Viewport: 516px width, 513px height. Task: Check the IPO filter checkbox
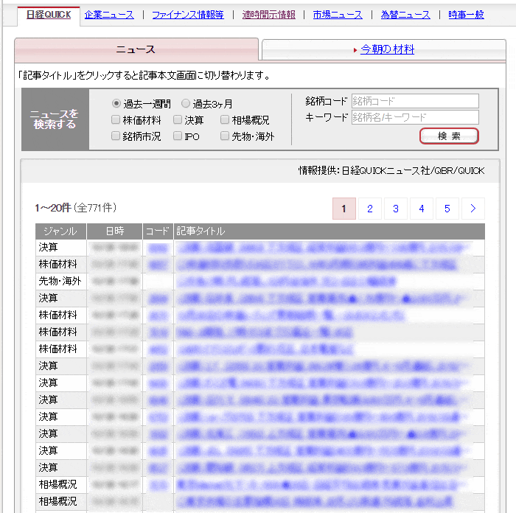coord(178,136)
